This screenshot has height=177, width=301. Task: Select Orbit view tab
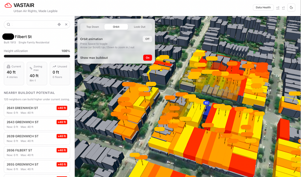pyautogui.click(x=116, y=27)
